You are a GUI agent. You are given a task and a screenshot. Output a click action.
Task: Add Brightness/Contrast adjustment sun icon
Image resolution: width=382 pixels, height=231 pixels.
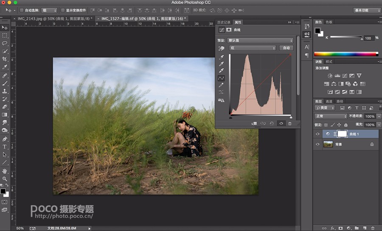pos(330,75)
